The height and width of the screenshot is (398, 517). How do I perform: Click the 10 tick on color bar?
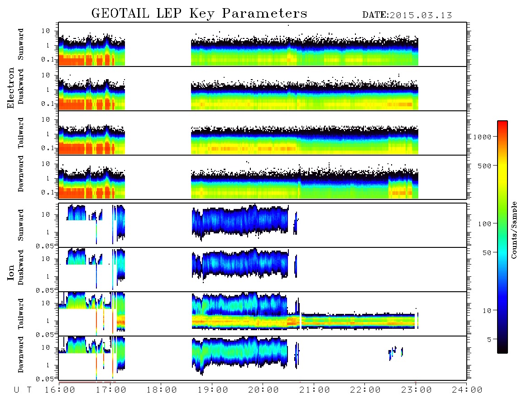pyautogui.click(x=487, y=310)
